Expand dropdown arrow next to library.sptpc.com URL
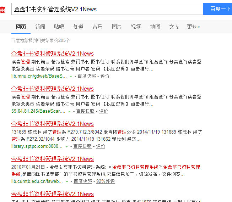 [x=66, y=147]
